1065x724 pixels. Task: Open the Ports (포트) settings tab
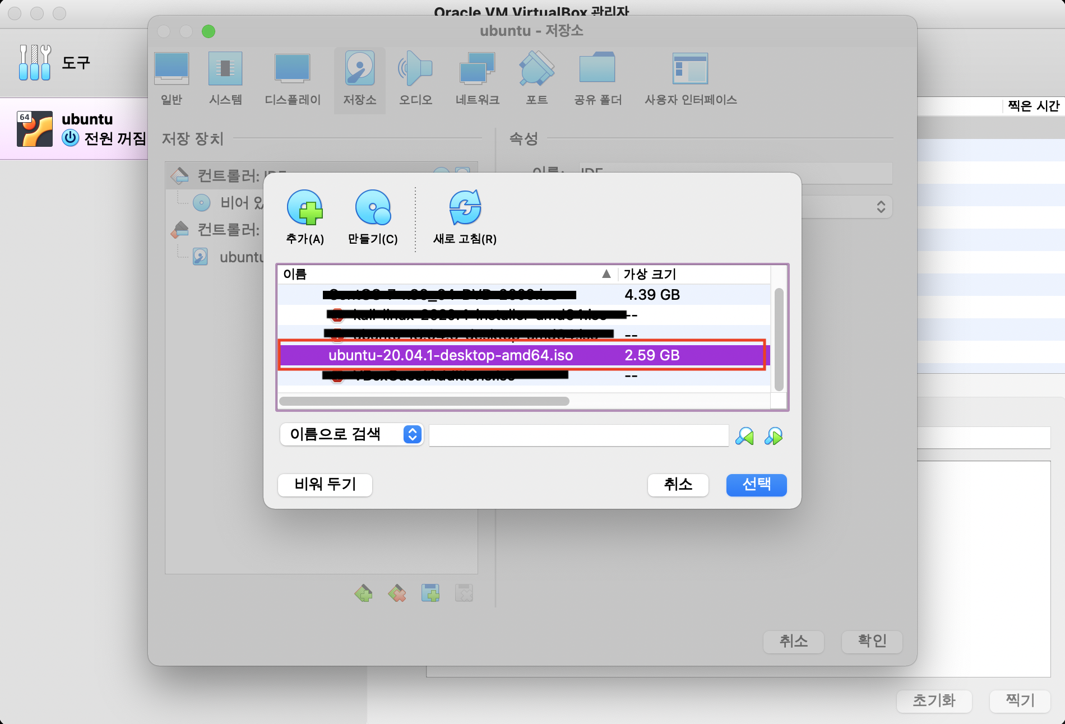536,79
